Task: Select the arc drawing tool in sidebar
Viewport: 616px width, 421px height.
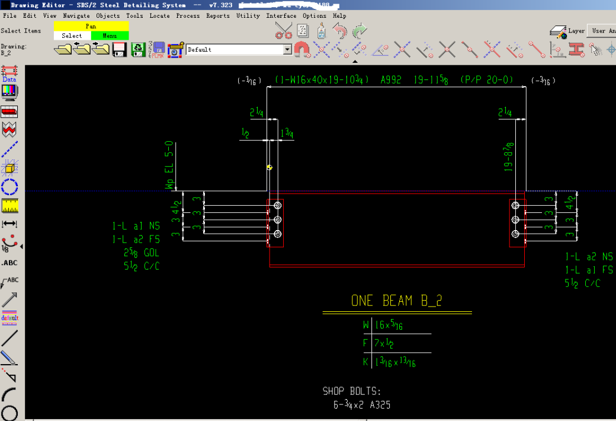Action: point(9,395)
